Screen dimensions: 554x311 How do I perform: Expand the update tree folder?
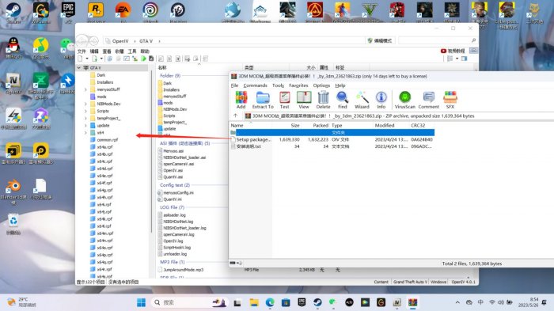85,126
